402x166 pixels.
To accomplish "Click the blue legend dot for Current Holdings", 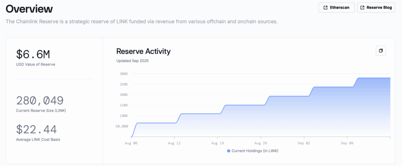I will 229,151.
